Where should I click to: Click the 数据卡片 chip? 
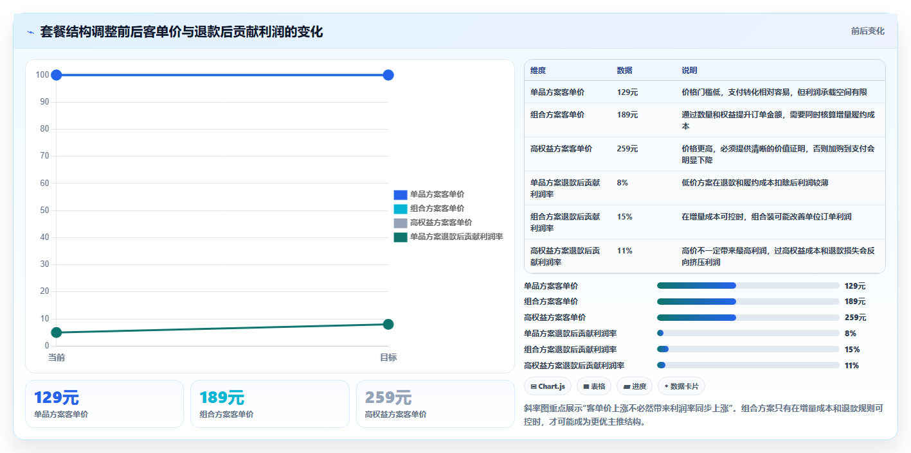coord(681,386)
